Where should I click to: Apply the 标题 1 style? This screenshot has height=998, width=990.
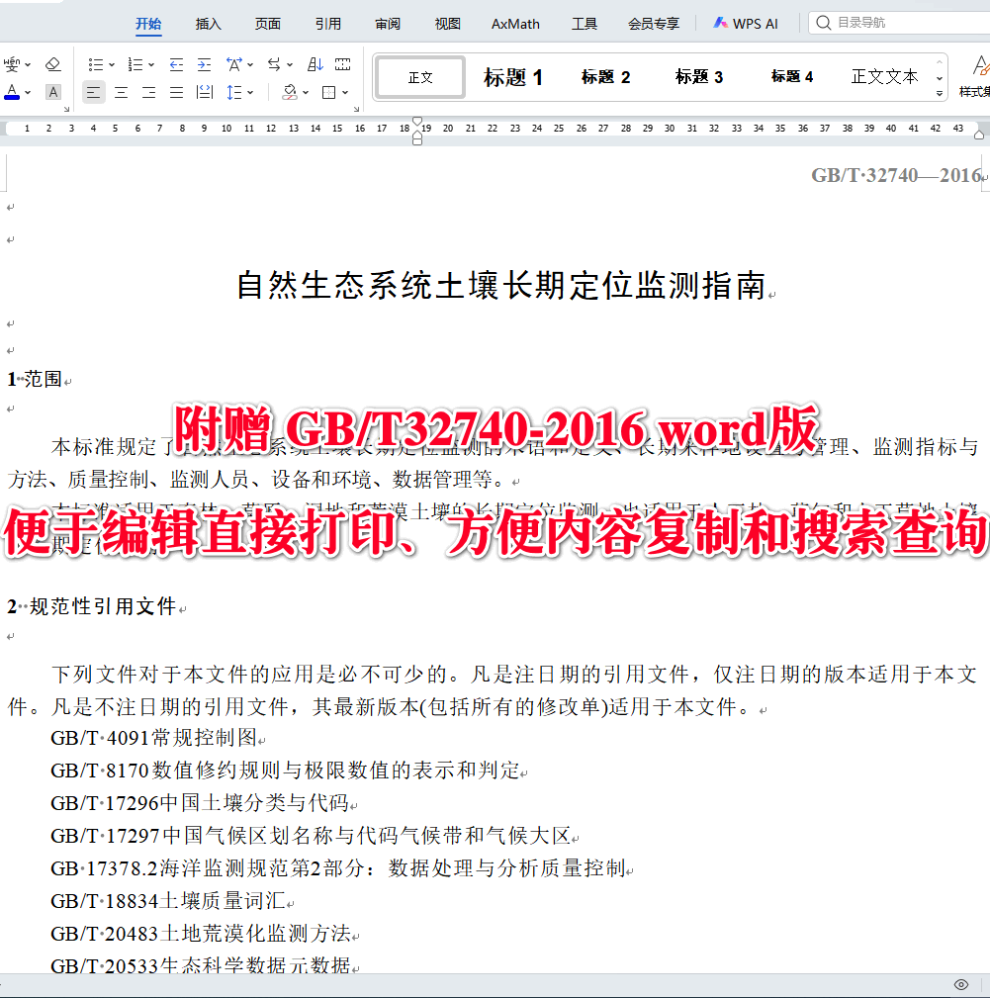tap(513, 77)
